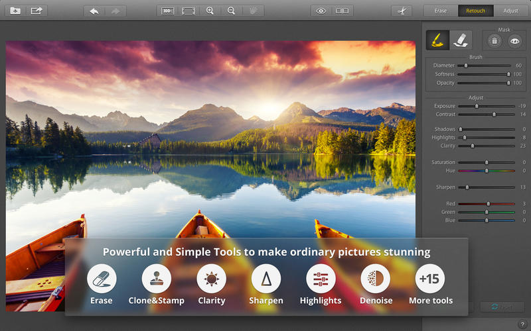The height and width of the screenshot is (331, 531).
Task: Click the Blue channel slider
Action: 487,220
